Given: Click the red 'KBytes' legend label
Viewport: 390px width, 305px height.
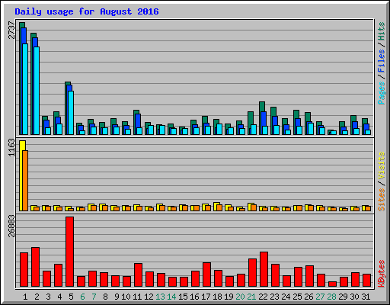Looking at the screenshot, I should click(x=381, y=274).
